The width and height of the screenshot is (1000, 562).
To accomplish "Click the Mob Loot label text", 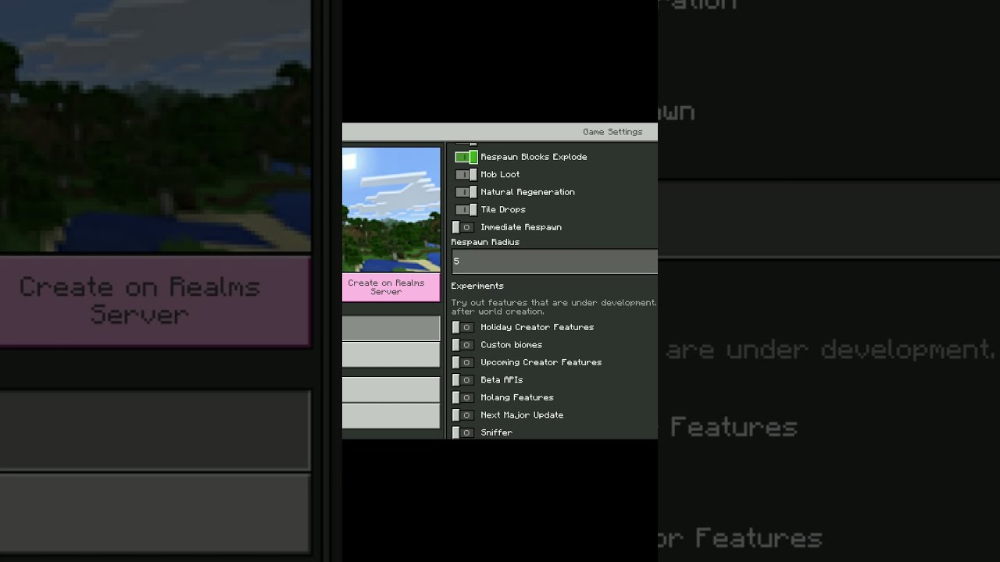I will coord(500,174).
